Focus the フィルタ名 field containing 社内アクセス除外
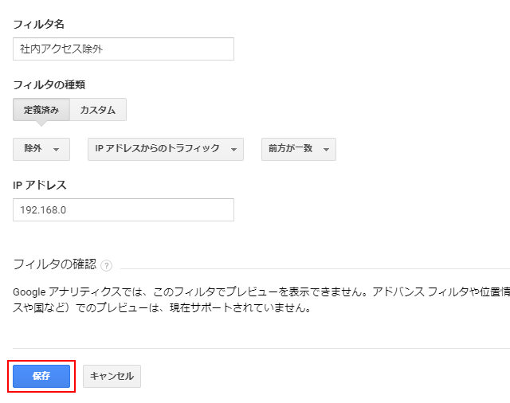510x403 pixels. (124, 49)
